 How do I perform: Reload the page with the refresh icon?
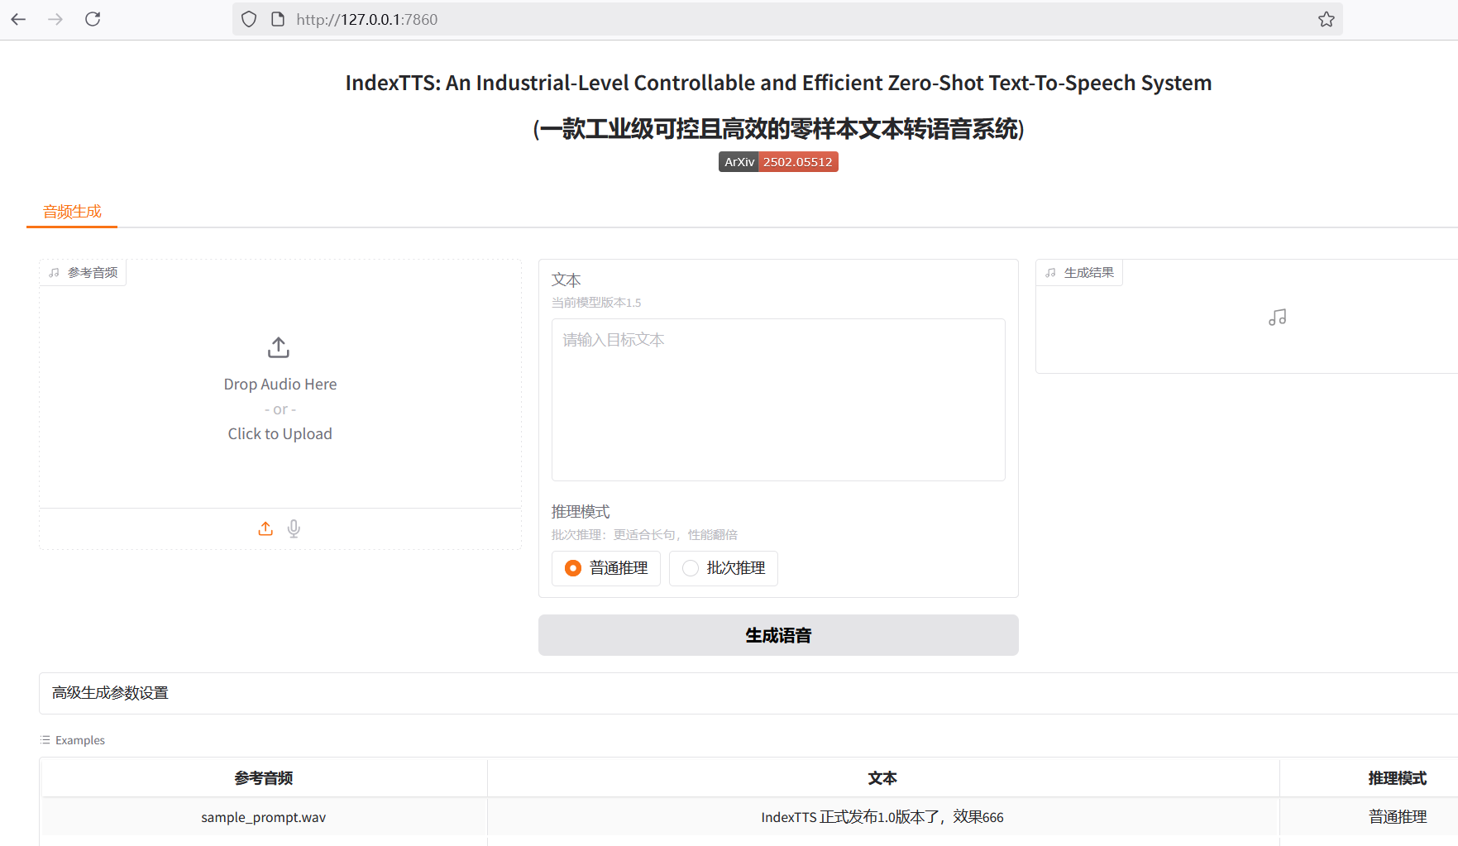point(93,19)
